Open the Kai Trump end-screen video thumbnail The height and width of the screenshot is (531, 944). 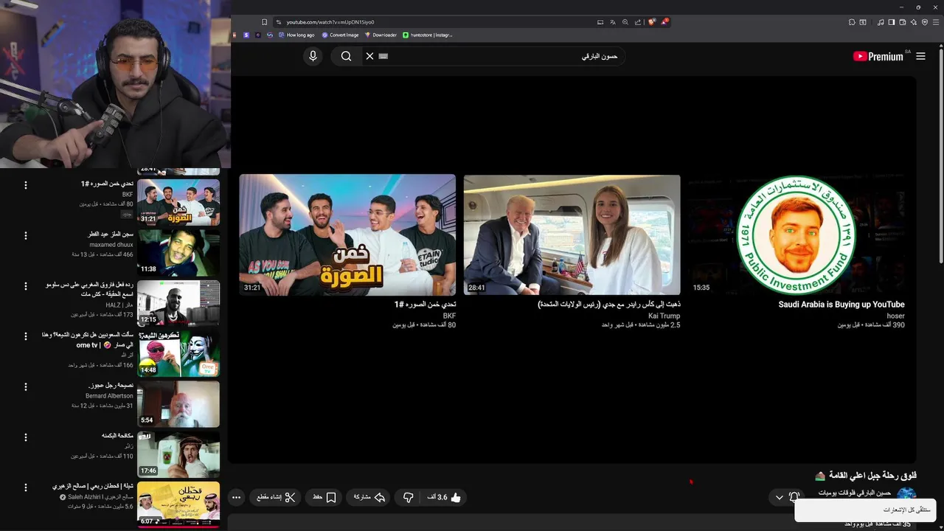point(572,235)
